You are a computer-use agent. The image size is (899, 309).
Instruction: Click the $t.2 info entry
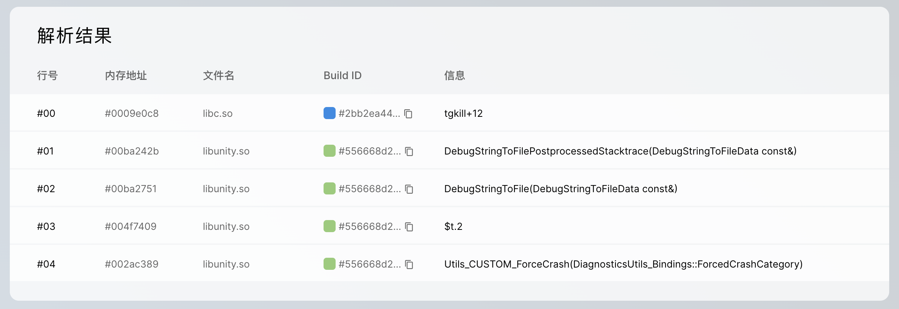(453, 226)
